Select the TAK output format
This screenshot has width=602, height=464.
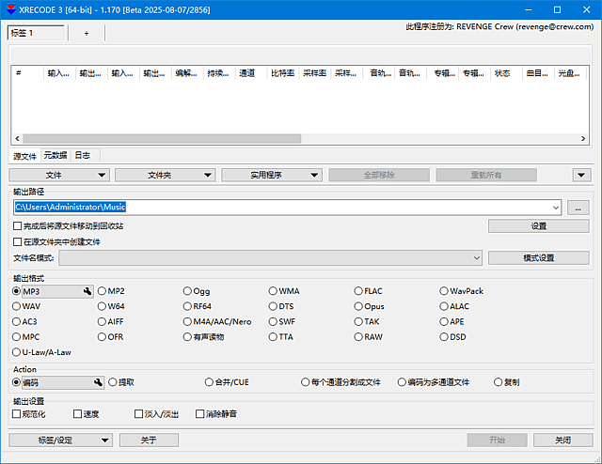[x=367, y=322]
